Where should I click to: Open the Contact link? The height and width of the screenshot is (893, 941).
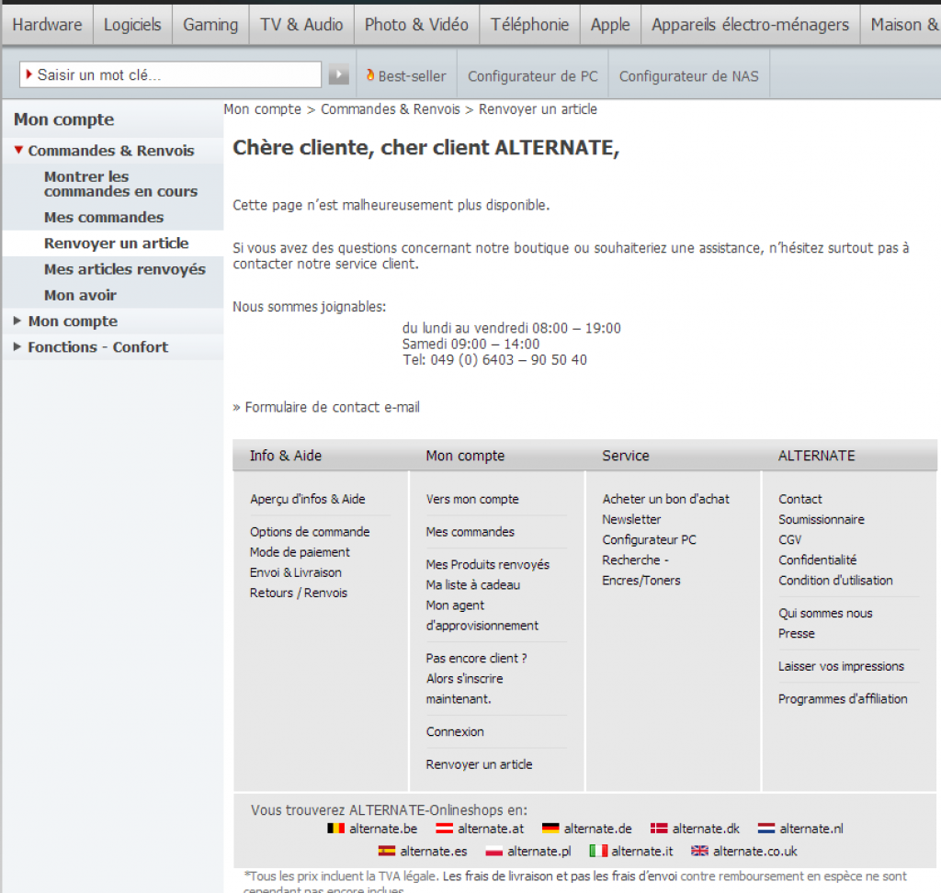pyautogui.click(x=800, y=499)
